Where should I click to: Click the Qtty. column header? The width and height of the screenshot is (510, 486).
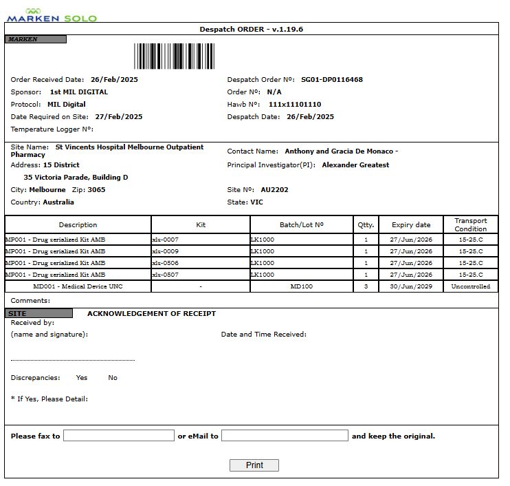366,225
